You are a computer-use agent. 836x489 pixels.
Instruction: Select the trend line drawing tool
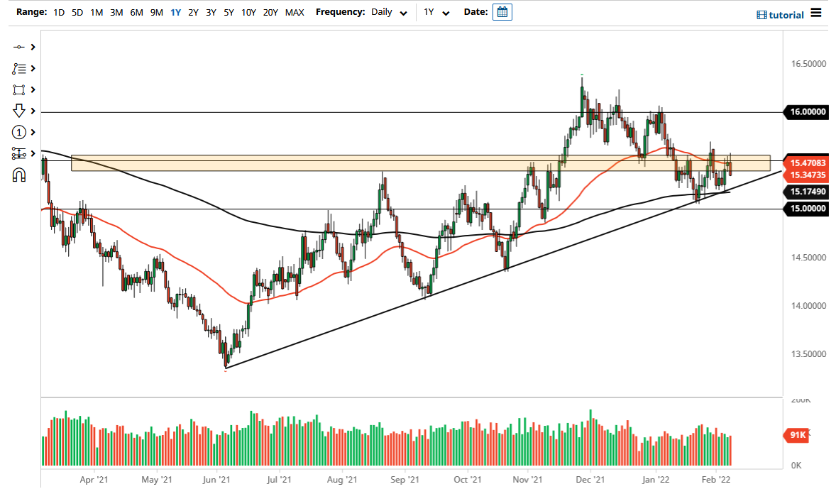pos(18,47)
